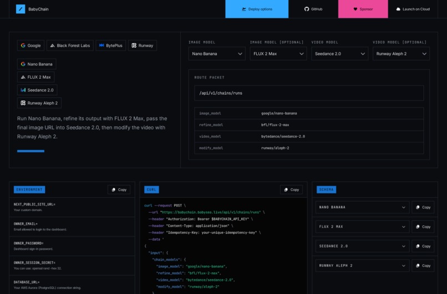
Task: Open the GitHub link
Action: 313,9
